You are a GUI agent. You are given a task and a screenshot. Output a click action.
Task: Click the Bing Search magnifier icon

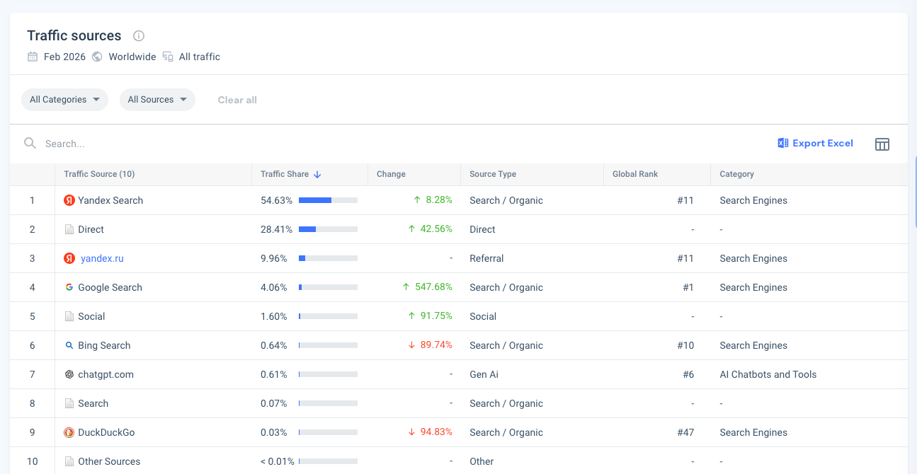click(x=69, y=345)
